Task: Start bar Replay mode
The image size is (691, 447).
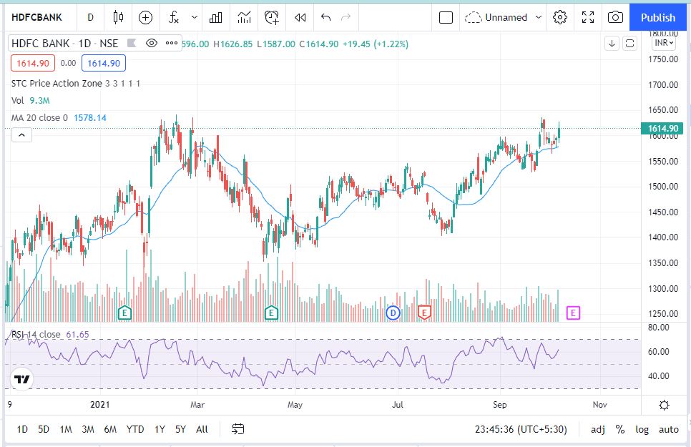Action: coord(300,17)
